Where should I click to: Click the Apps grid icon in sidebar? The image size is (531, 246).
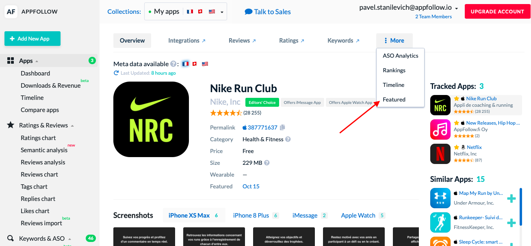click(11, 60)
